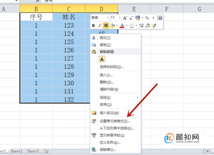Click cell containing 127
The height and width of the screenshot is (155, 214).
point(69,58)
